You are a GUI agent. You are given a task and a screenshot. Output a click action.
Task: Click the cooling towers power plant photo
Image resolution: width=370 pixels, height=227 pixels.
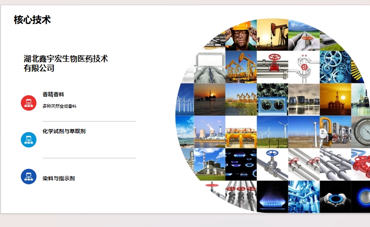[x=209, y=132]
